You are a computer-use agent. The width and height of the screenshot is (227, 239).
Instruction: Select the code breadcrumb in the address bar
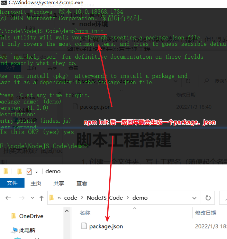tap(70, 198)
